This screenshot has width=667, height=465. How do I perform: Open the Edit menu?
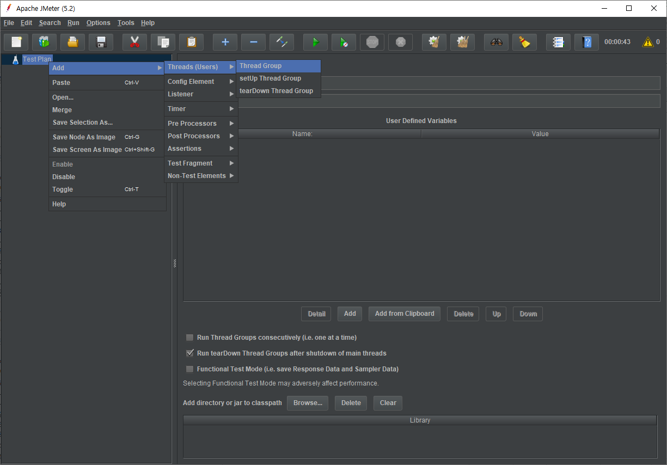[27, 23]
